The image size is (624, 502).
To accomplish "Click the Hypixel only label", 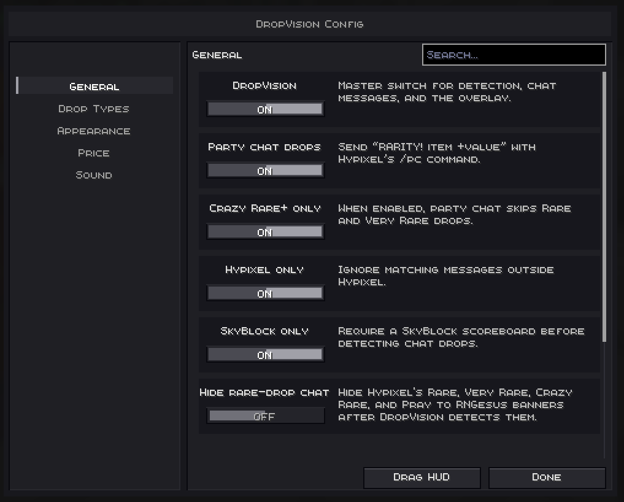I will click(x=264, y=270).
